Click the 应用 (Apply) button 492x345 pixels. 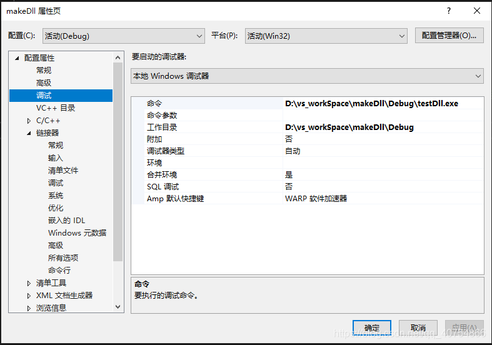464,328
